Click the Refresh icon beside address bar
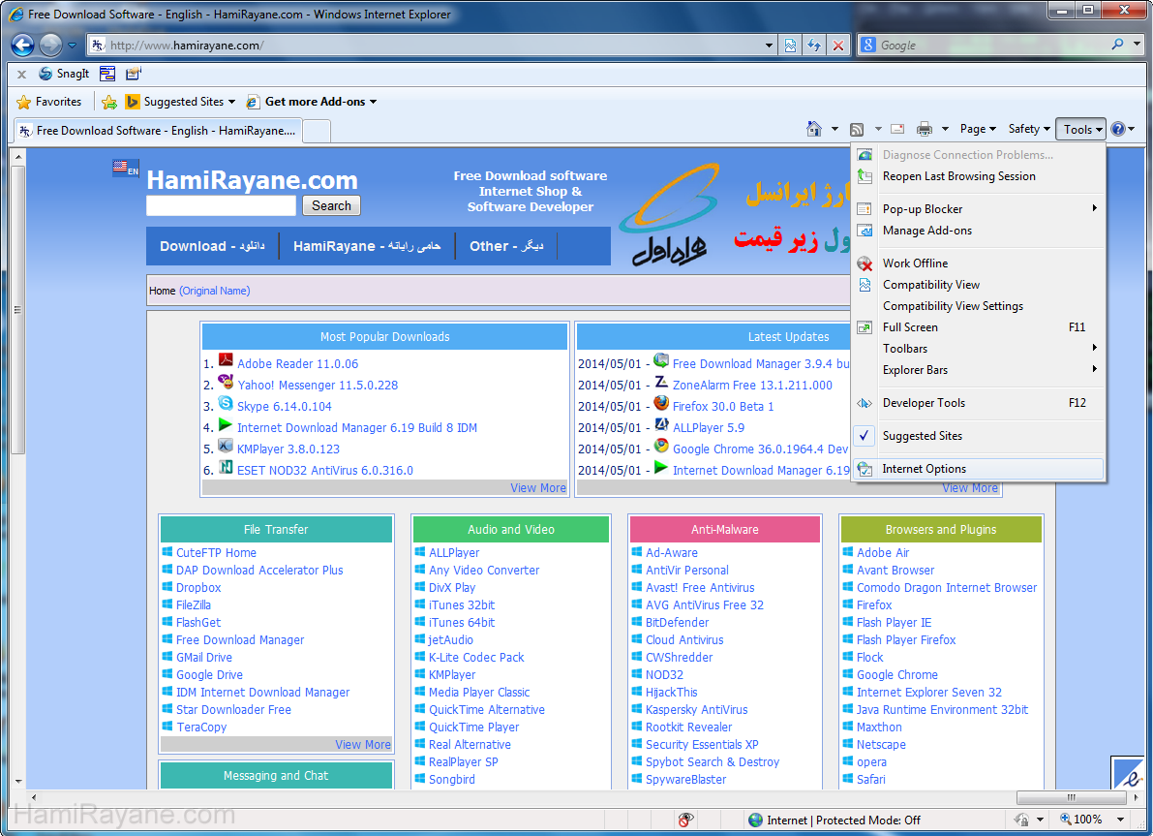This screenshot has width=1153, height=836. pos(814,45)
